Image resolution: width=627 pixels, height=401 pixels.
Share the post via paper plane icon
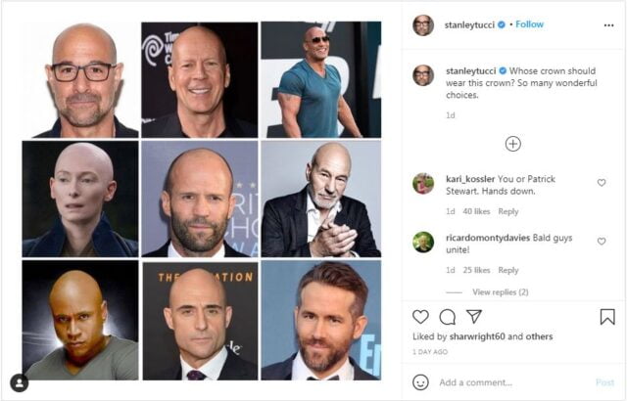click(x=474, y=316)
